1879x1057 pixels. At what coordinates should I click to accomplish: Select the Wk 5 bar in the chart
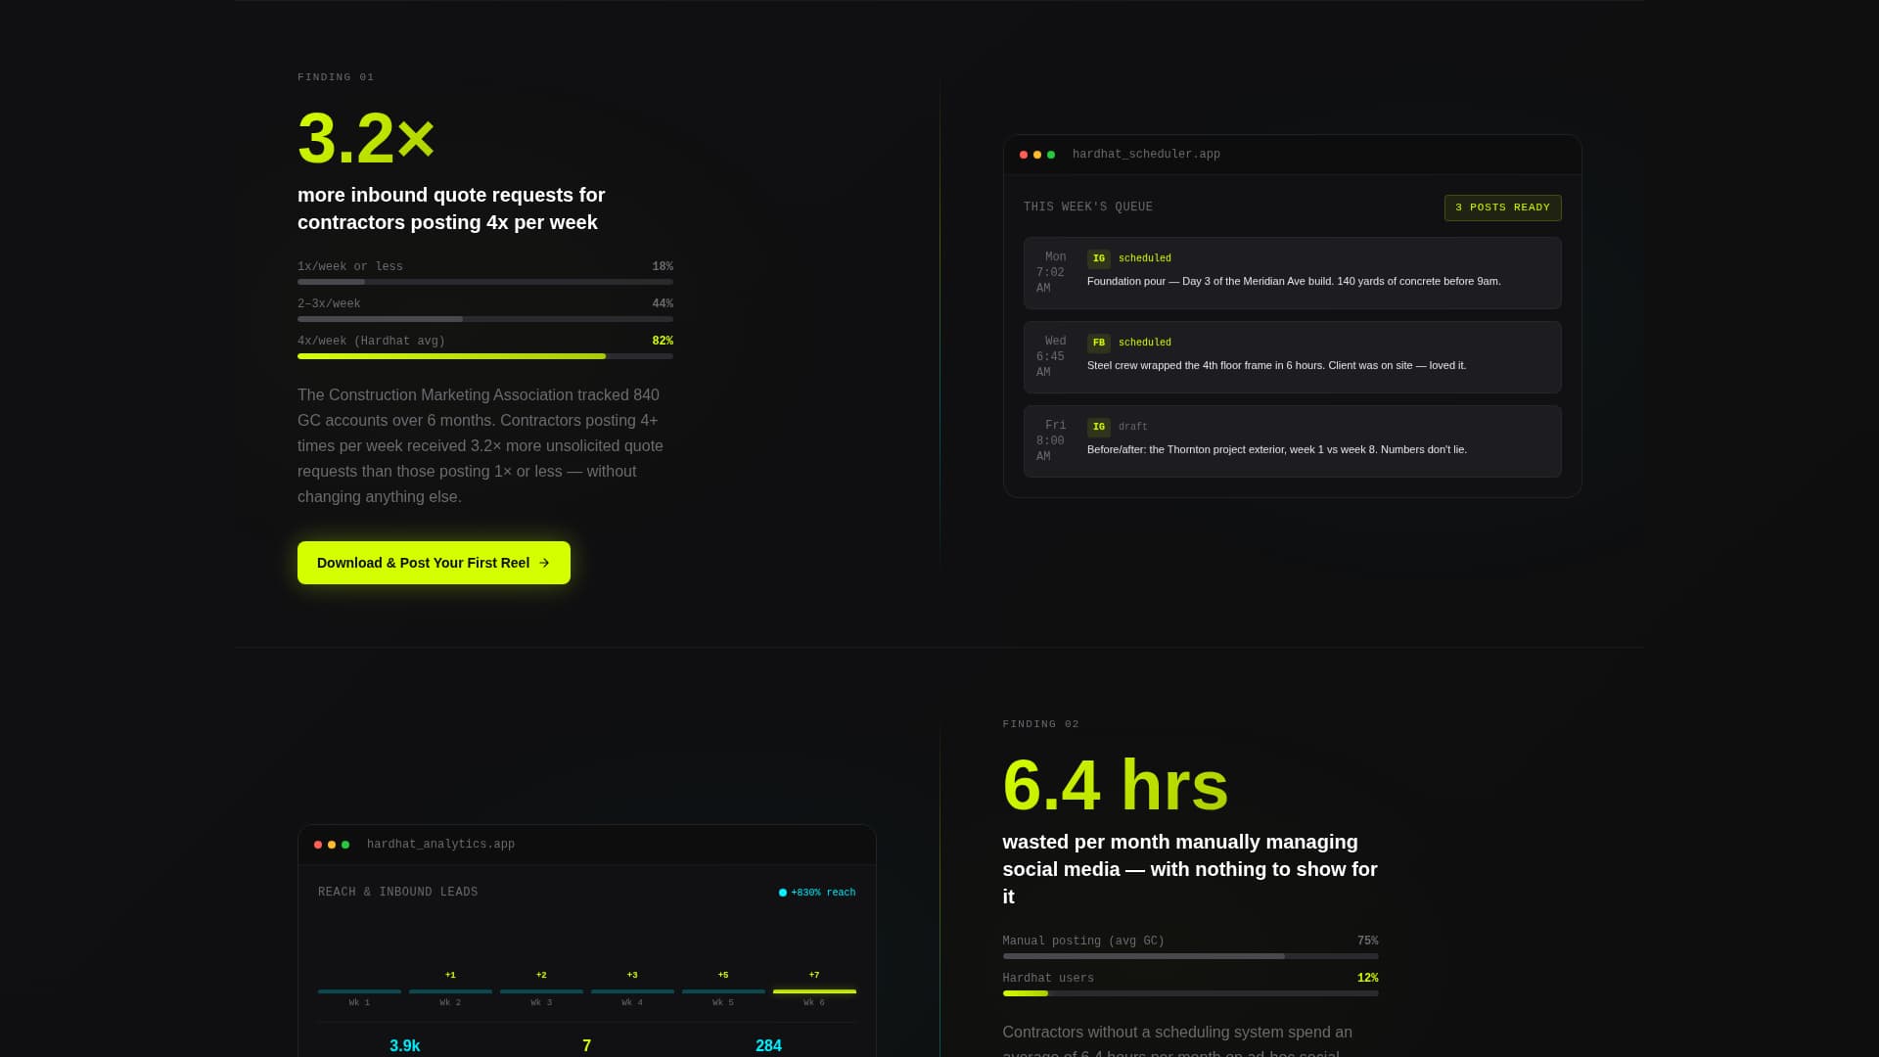[723, 991]
